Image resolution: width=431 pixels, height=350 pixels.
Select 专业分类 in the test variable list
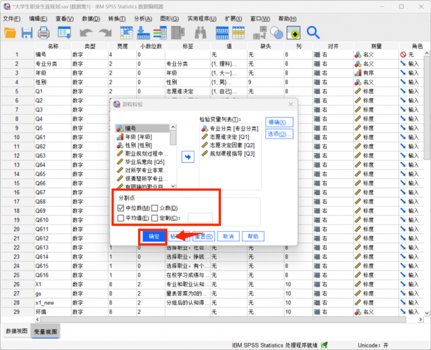tap(230, 128)
